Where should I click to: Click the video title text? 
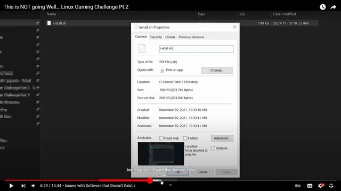coord(66,7)
